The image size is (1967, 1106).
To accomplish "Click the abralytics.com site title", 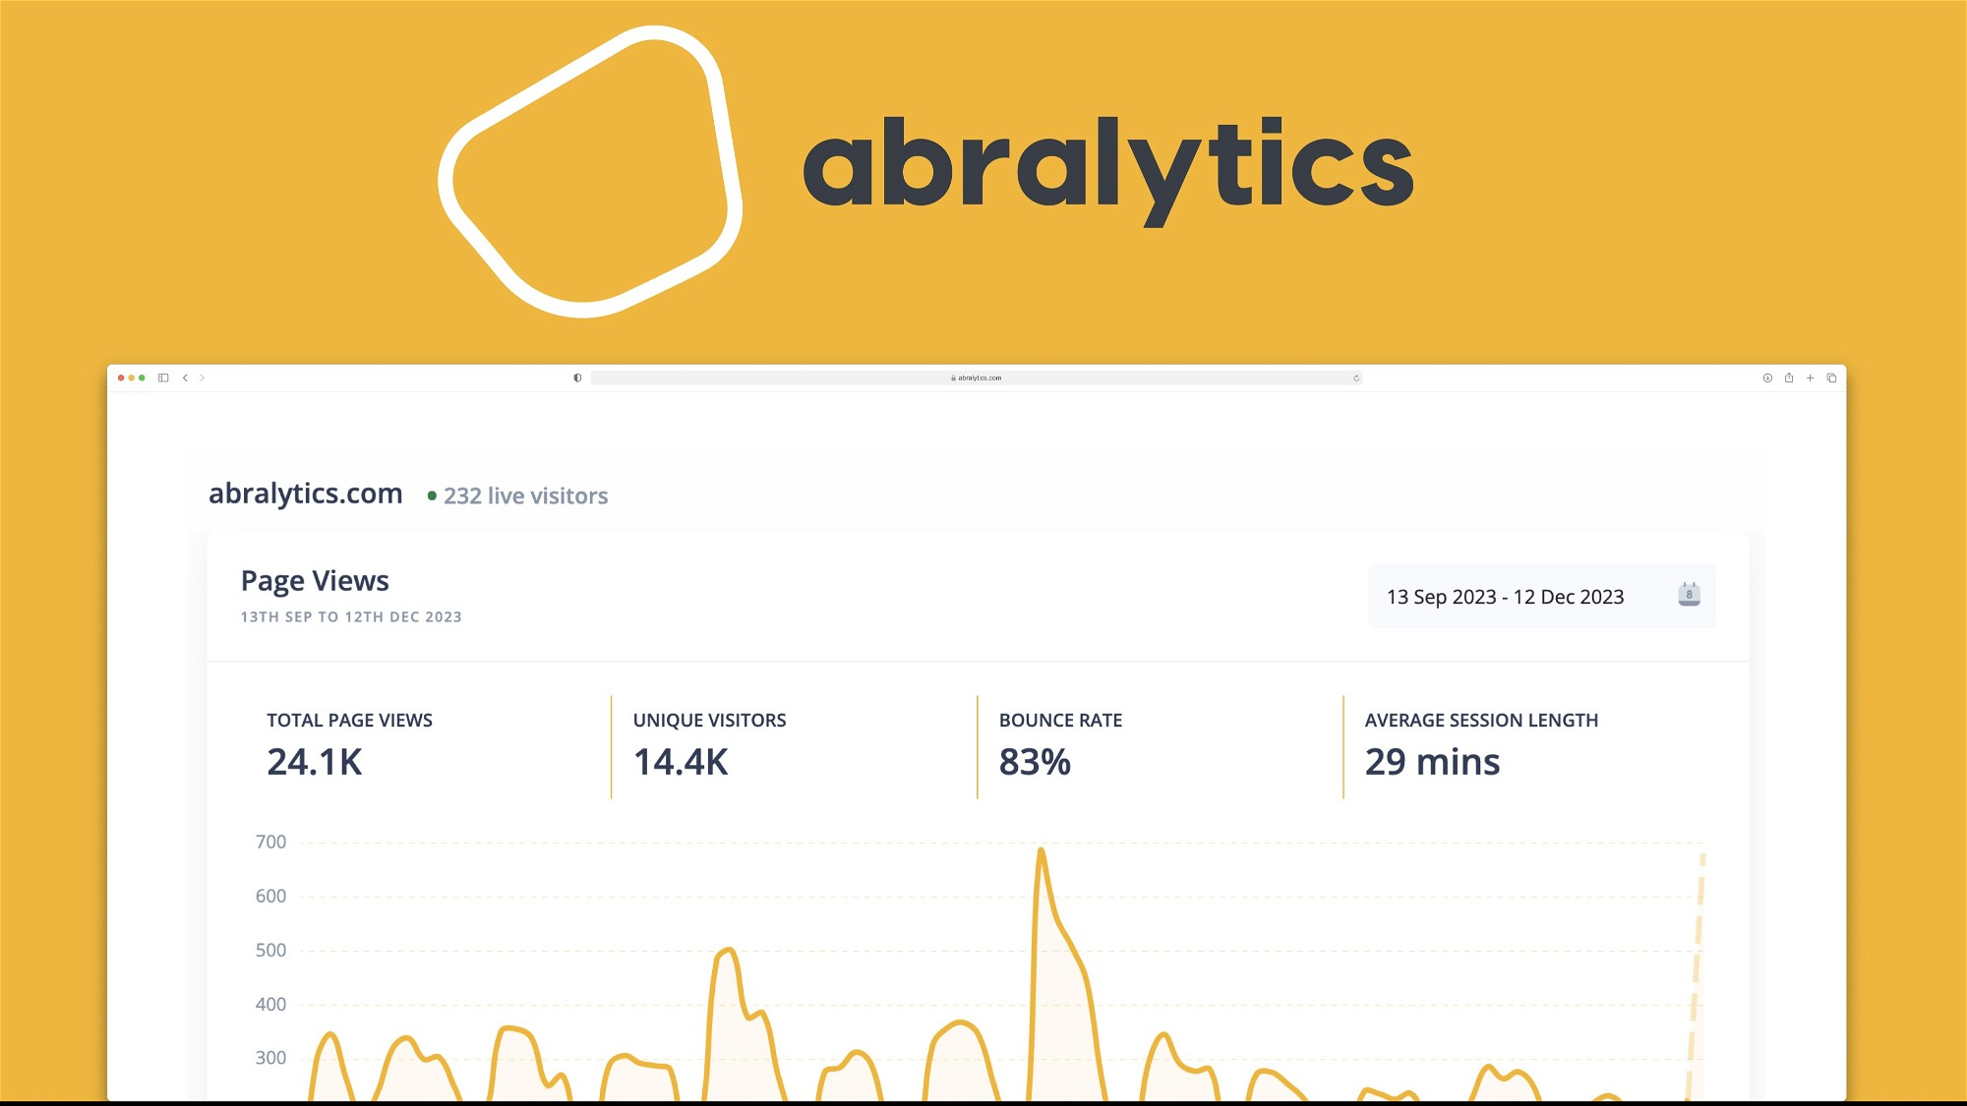I will pos(306,494).
